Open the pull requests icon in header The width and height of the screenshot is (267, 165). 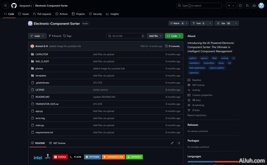[247, 6]
